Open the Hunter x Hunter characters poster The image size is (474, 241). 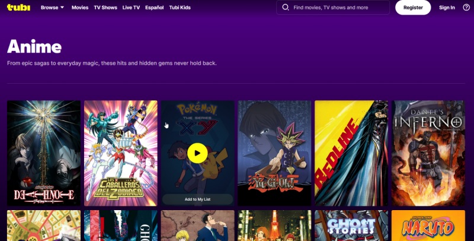[197, 226]
